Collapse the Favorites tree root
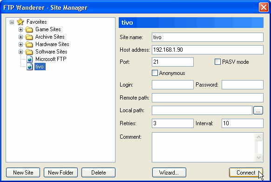 [12, 22]
